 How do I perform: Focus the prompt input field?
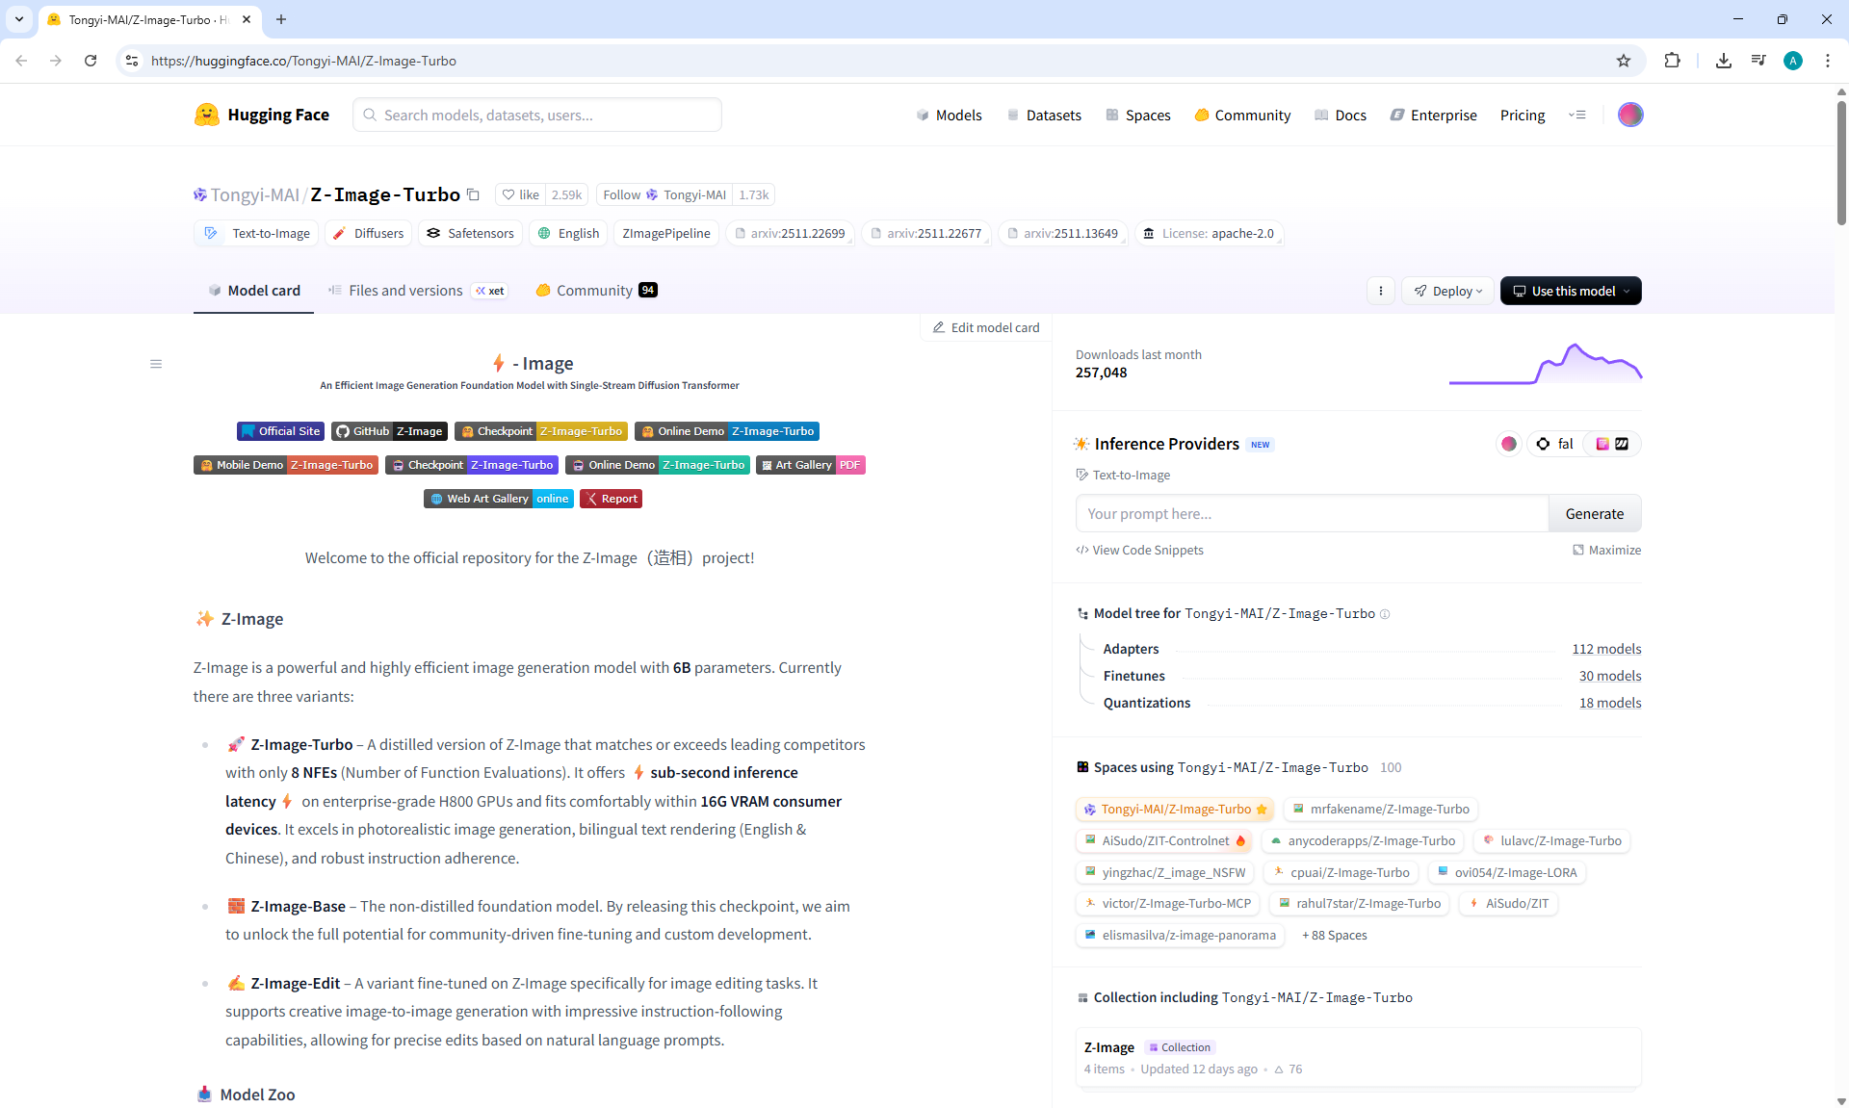coord(1312,514)
